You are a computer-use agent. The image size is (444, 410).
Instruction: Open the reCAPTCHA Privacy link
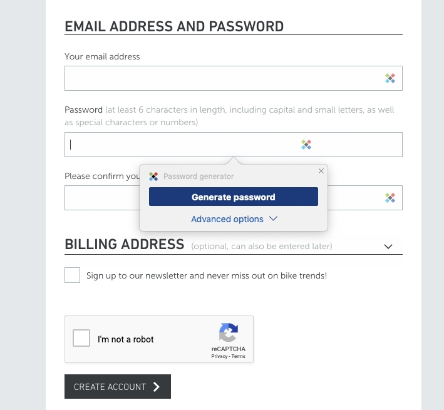(219, 357)
